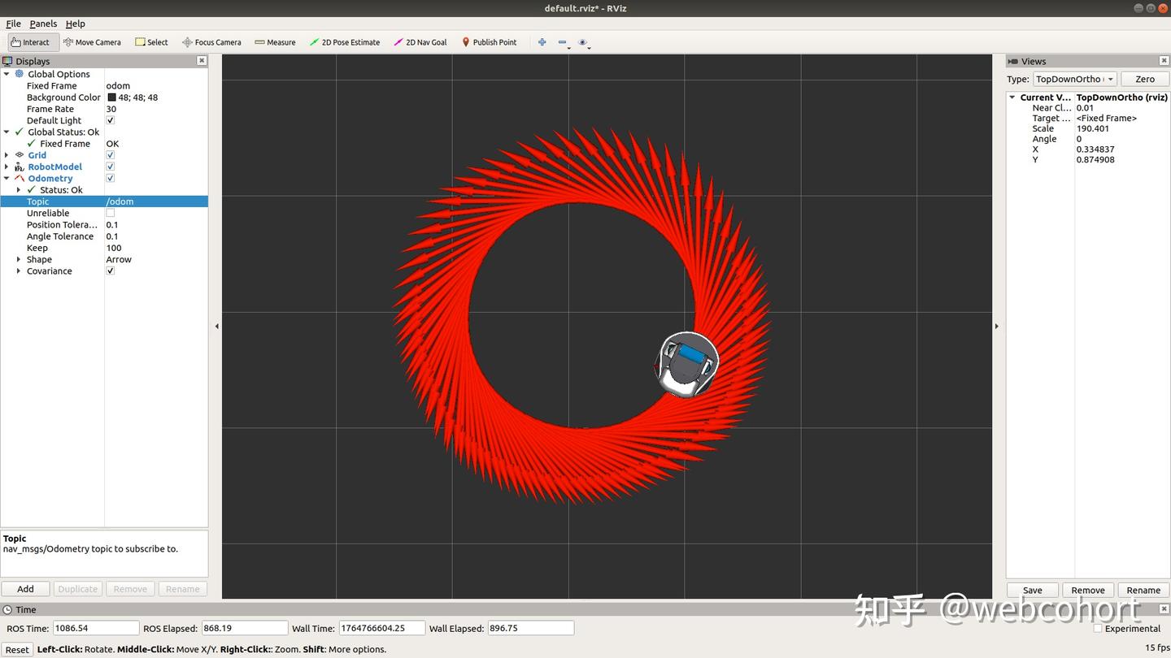Open the Help menu
The width and height of the screenshot is (1171, 658).
click(75, 24)
